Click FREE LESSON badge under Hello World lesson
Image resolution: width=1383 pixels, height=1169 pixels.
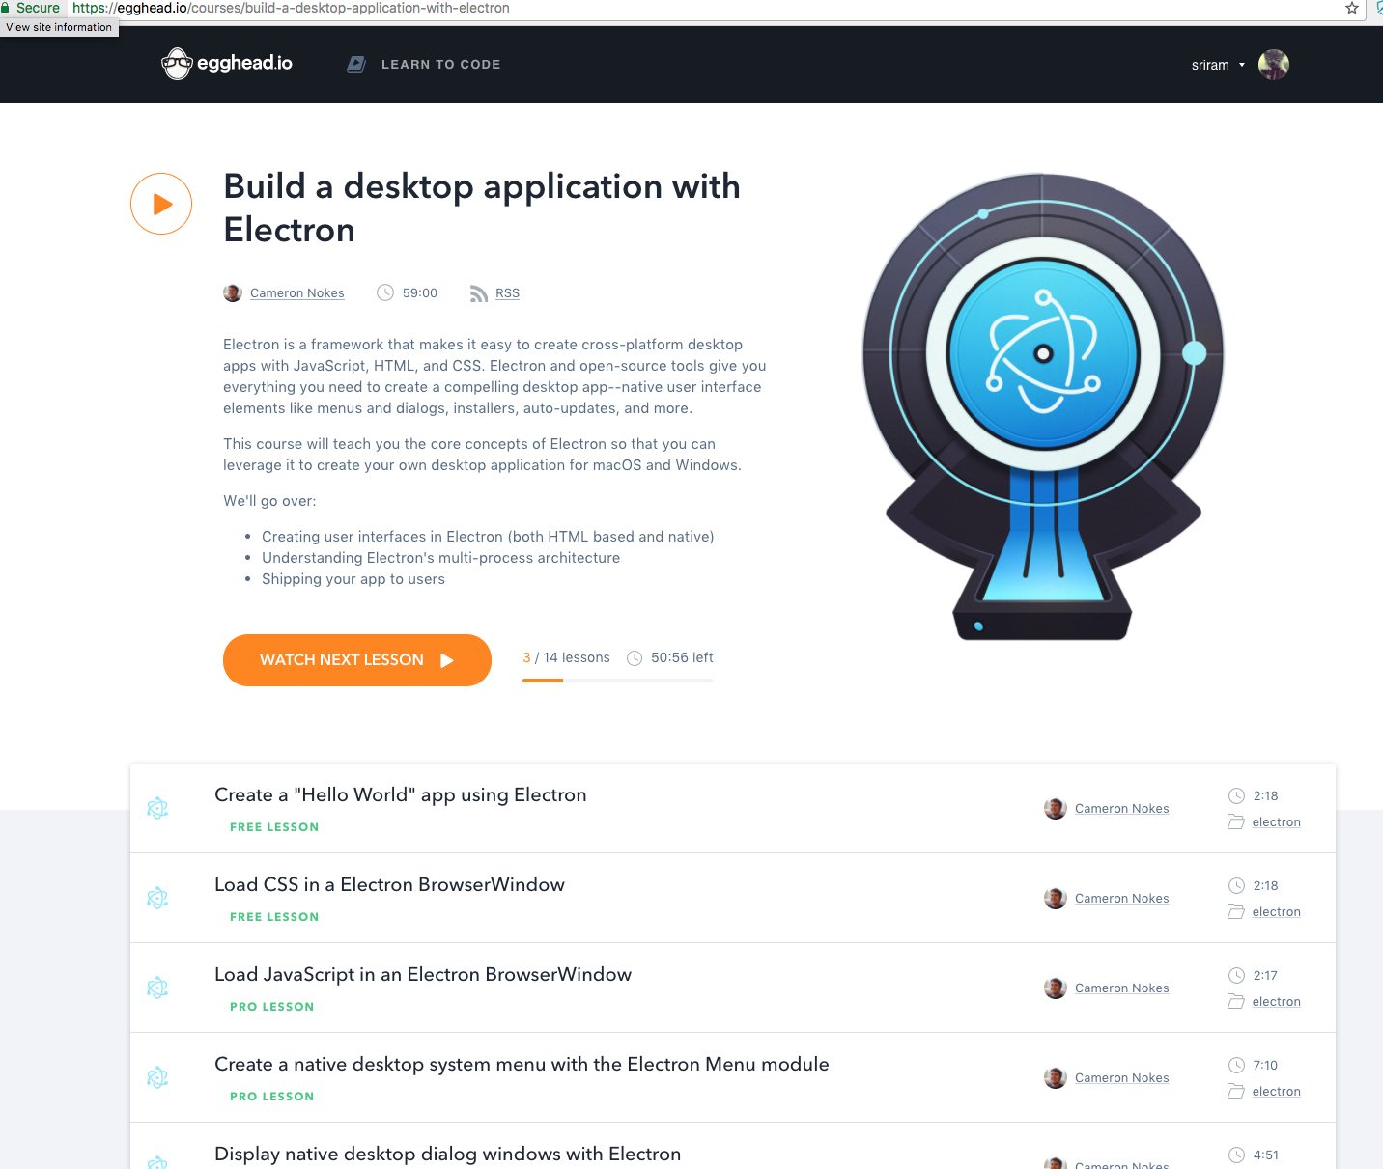tap(274, 827)
